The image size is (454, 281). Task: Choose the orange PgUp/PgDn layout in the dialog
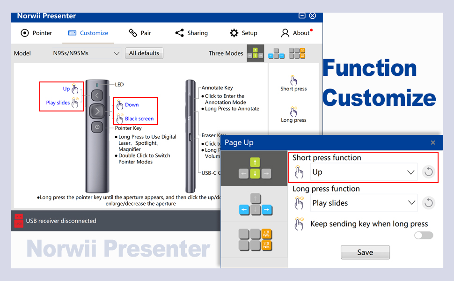[254, 239]
